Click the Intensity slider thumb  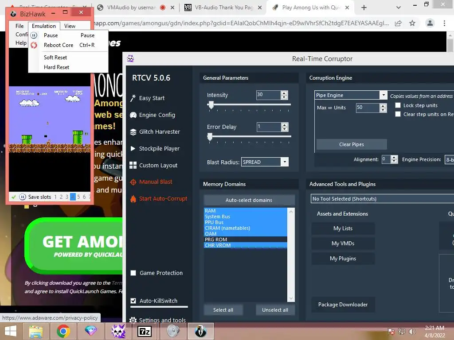click(x=211, y=105)
